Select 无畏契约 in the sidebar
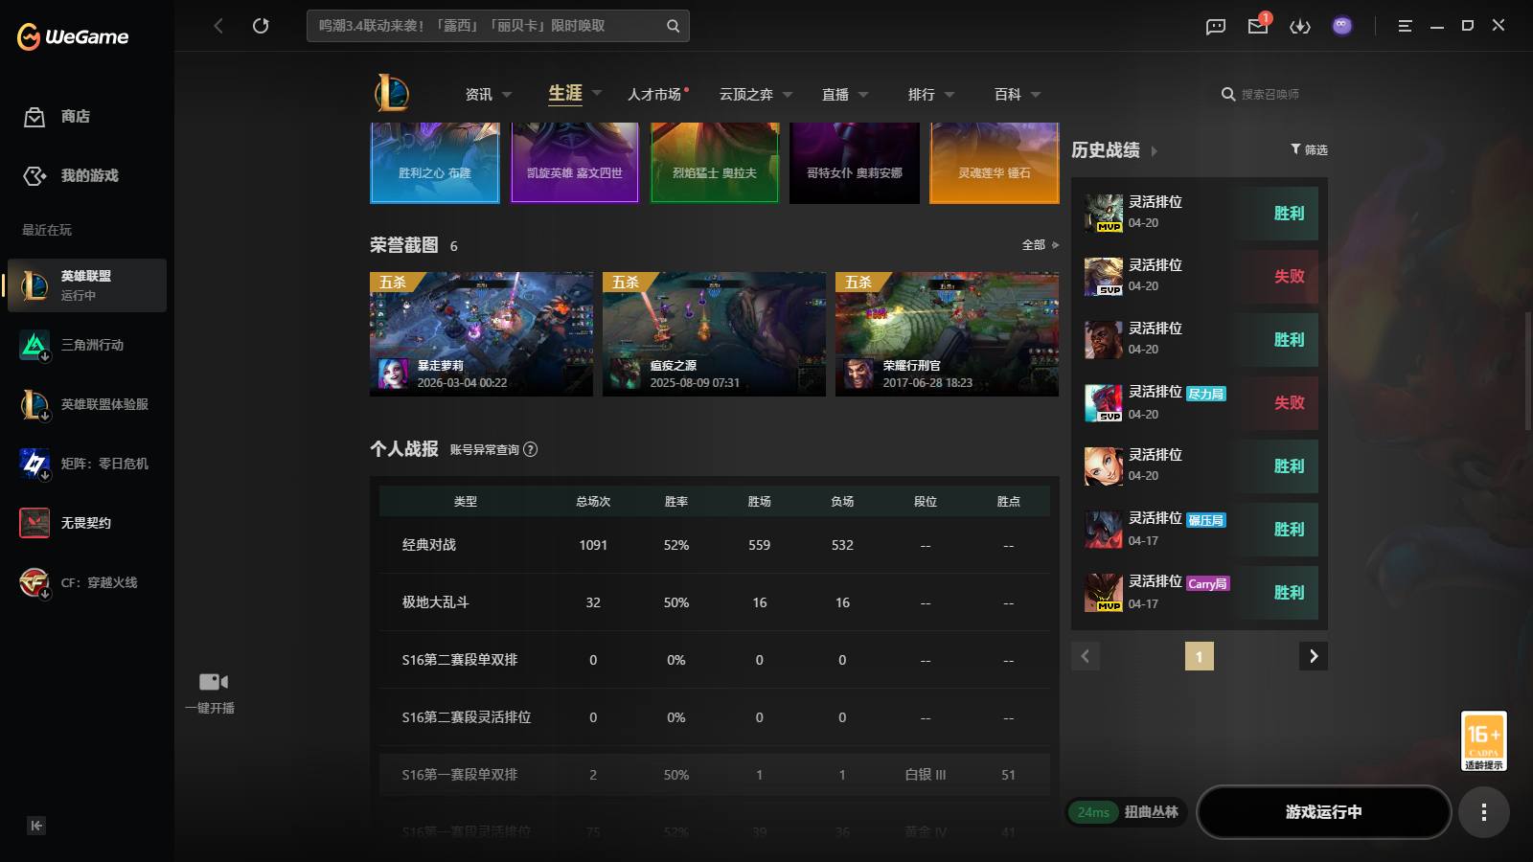This screenshot has width=1533, height=862. coord(87,523)
